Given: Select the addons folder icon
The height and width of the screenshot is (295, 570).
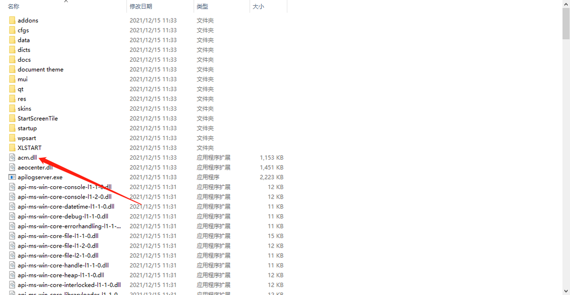Looking at the screenshot, I should (12, 20).
